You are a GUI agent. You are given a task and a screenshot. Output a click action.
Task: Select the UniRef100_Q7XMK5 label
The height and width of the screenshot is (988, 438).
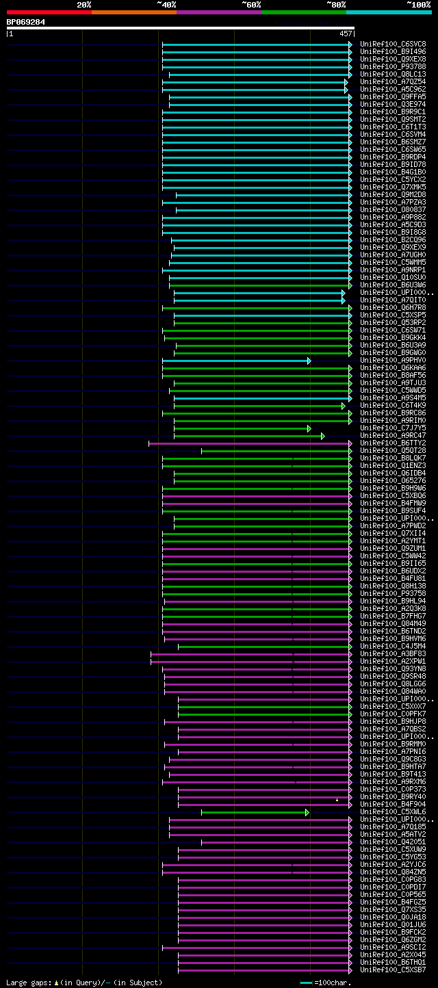pyautogui.click(x=393, y=187)
